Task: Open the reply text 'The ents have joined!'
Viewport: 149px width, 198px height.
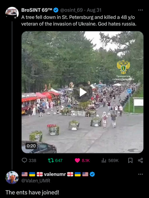Action: coord(32,193)
